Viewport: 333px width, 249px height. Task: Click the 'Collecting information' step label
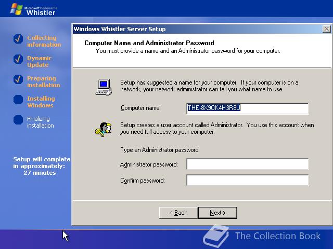(x=44, y=41)
